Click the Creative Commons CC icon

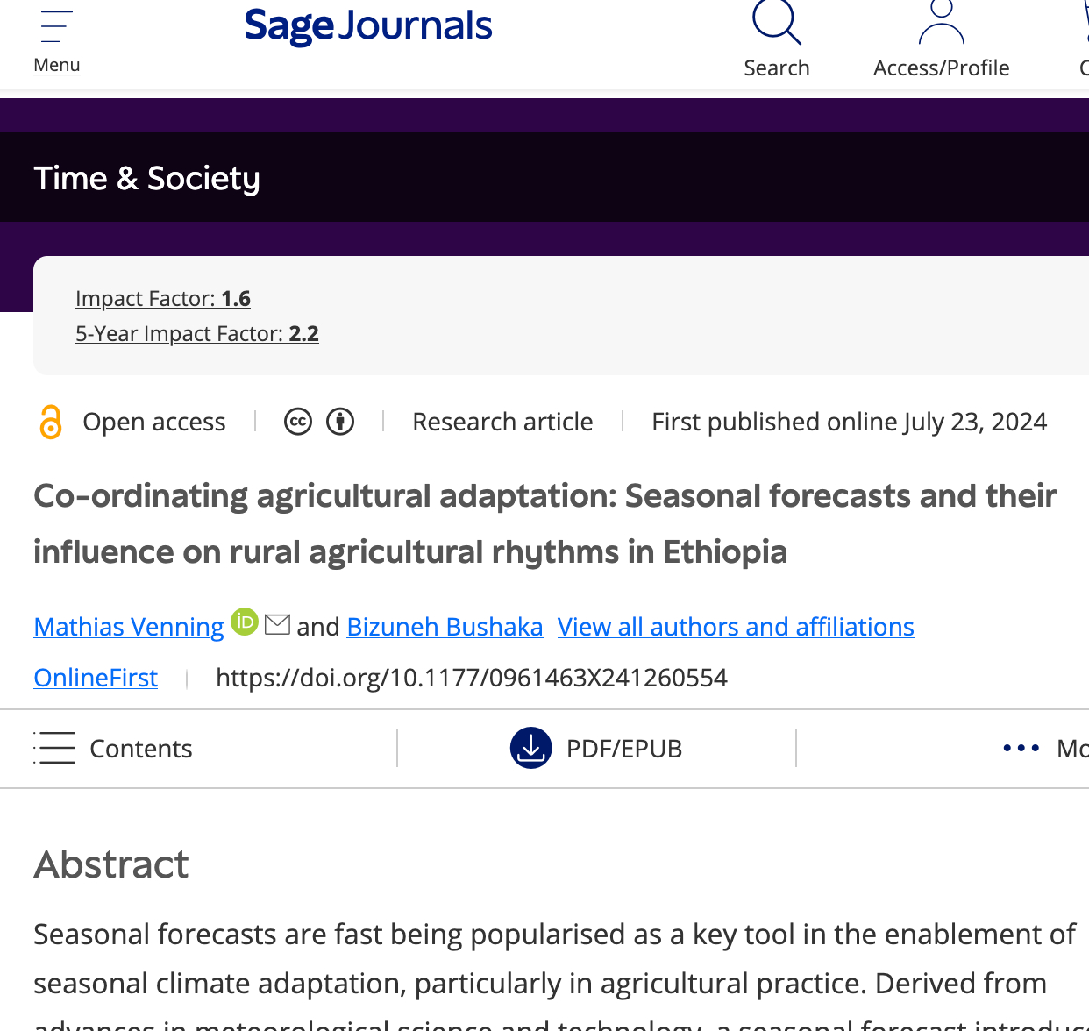(298, 422)
